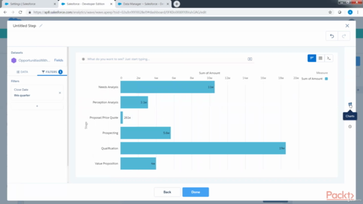363x204 pixels.
Task: Click the search field's sparkle icon
Action: 83,59
